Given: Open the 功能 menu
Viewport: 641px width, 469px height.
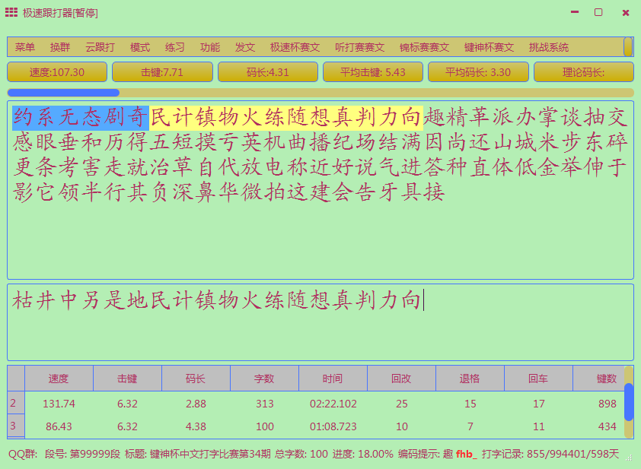Looking at the screenshot, I should tap(209, 47).
